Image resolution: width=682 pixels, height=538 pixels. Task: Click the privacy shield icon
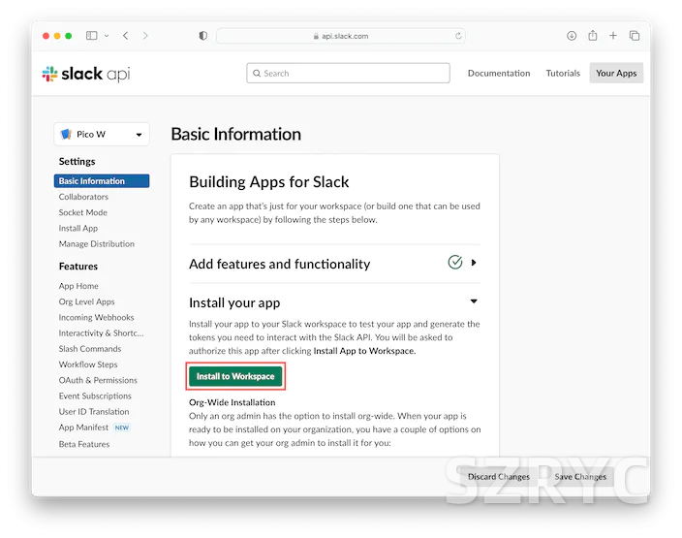coord(202,36)
